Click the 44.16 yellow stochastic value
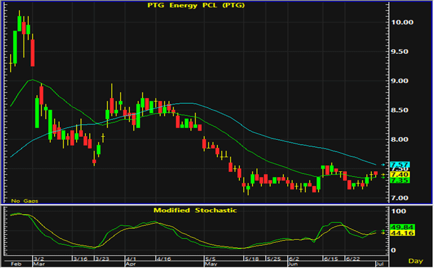The image size is (434, 268). (x=402, y=233)
